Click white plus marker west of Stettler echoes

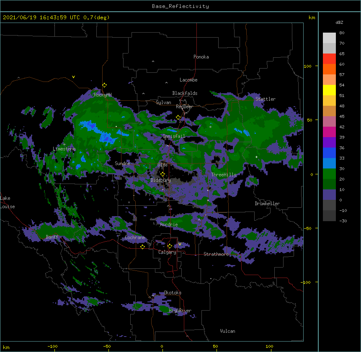[256, 157]
